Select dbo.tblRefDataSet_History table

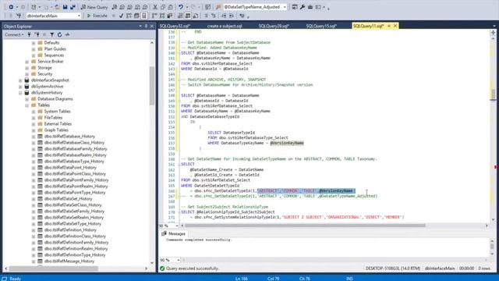coord(68,199)
